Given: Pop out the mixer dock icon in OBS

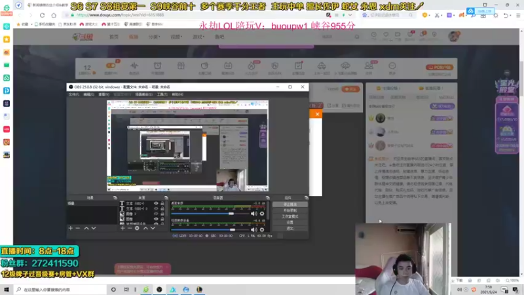Looking at the screenshot, I should 267,198.
